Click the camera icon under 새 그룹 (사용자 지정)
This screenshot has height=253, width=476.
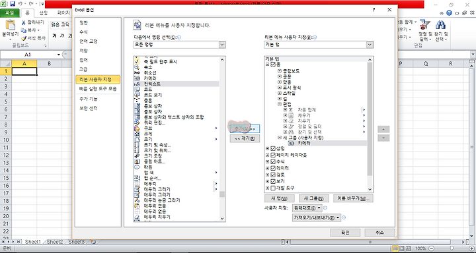point(291,143)
